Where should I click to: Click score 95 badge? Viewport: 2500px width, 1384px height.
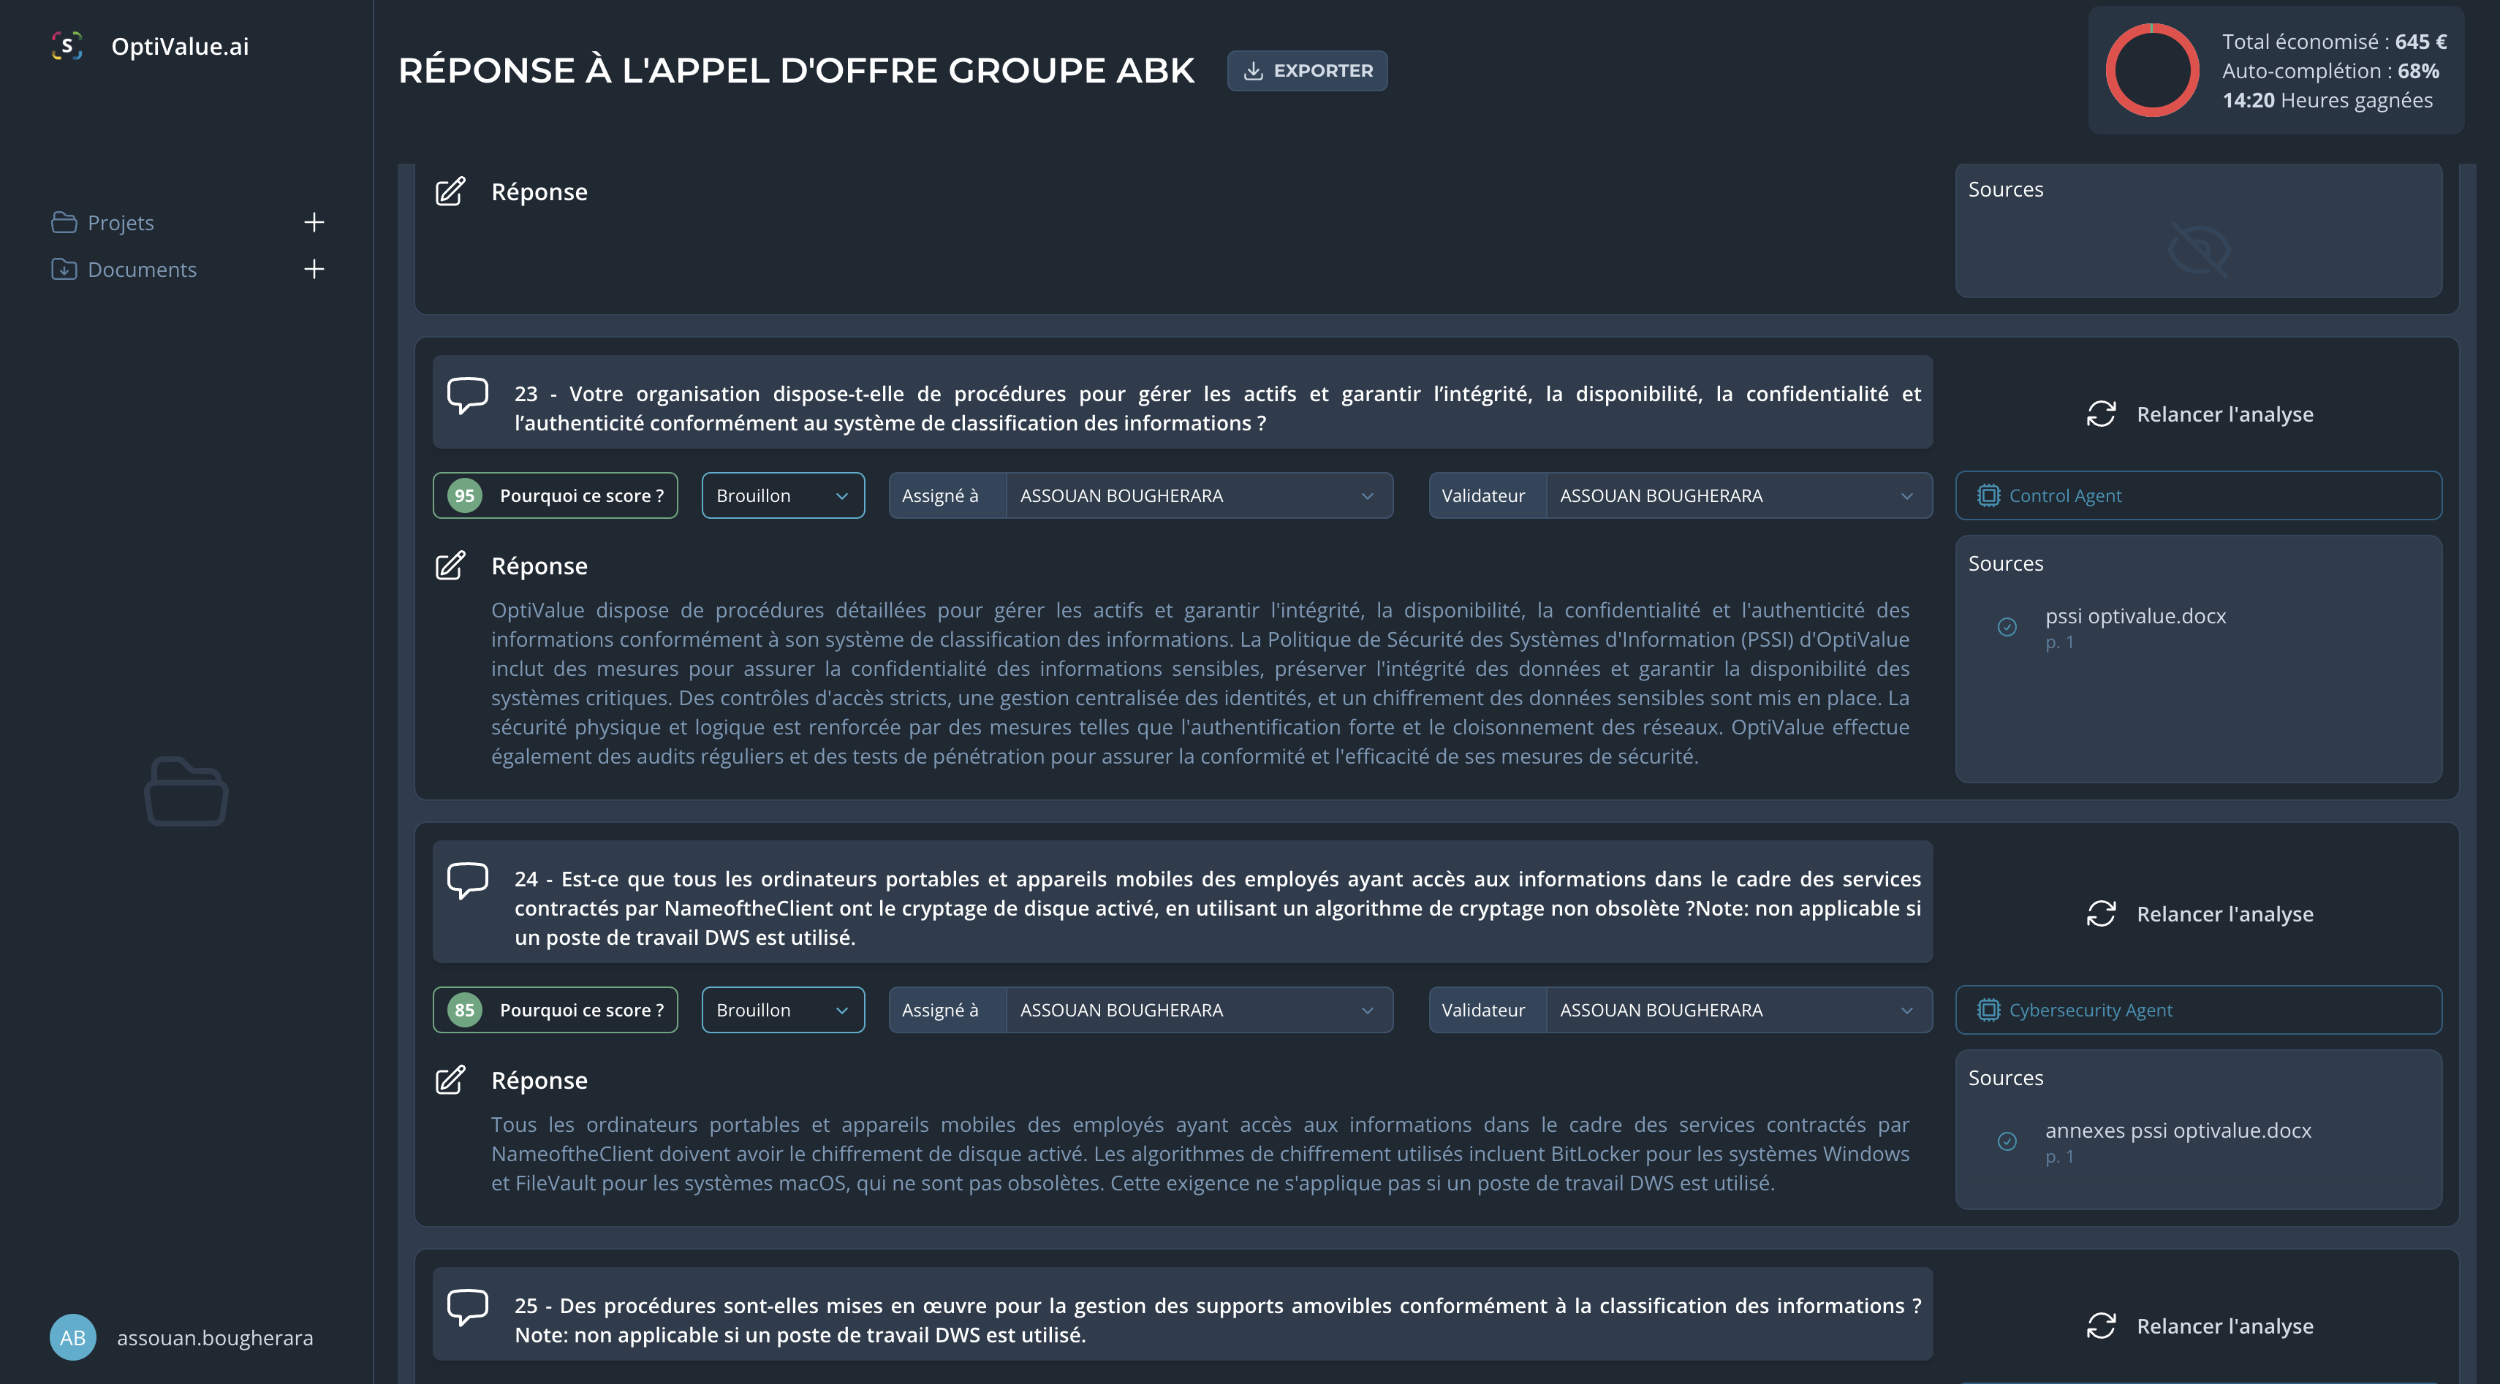(x=465, y=495)
